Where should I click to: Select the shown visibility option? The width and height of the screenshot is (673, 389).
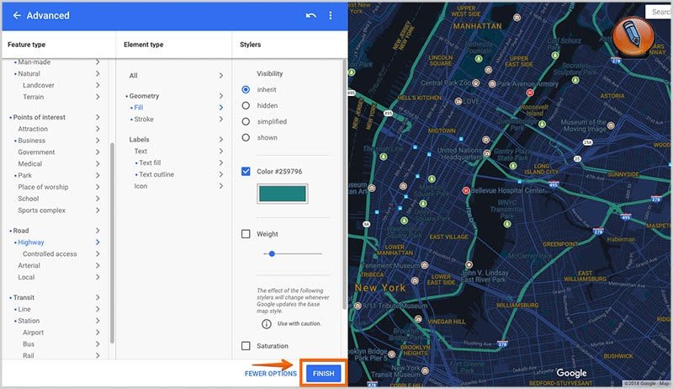click(x=246, y=137)
